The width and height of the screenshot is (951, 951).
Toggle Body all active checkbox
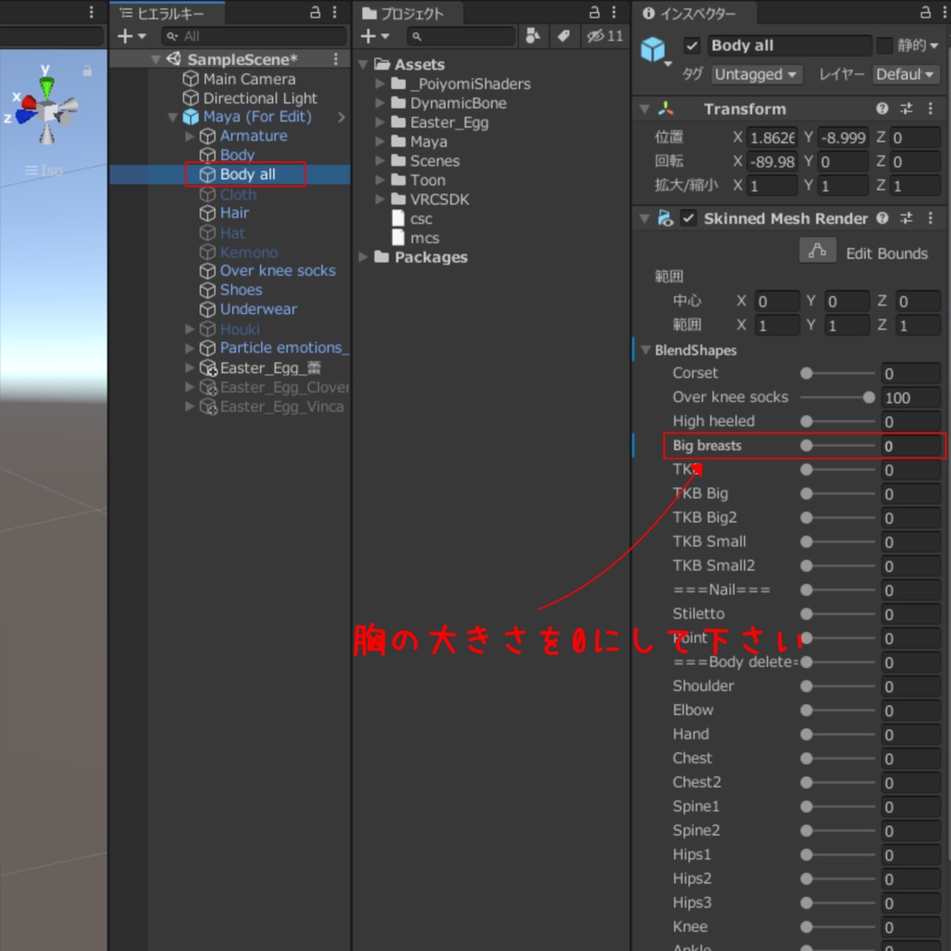coord(691,46)
